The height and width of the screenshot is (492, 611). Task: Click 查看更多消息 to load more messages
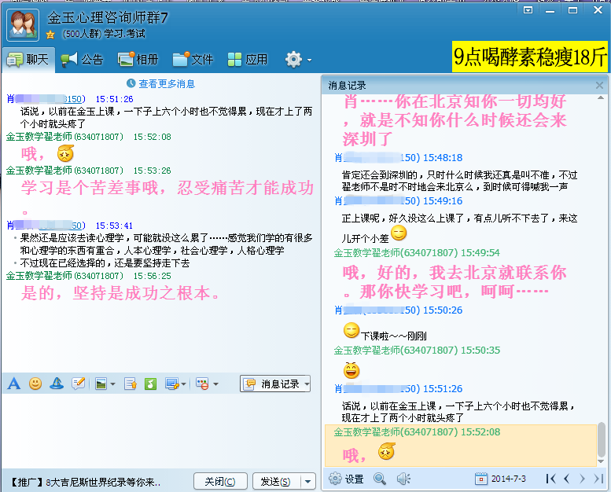point(160,83)
